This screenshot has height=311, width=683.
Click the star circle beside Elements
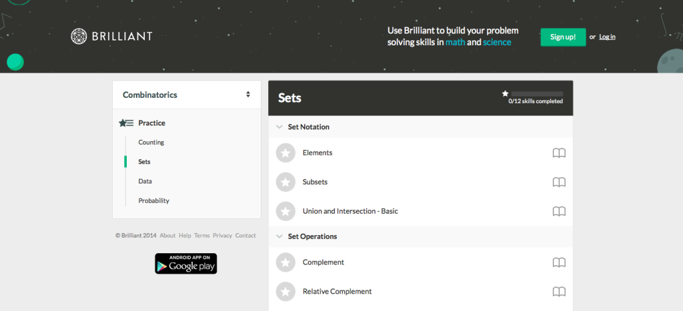[x=285, y=153]
